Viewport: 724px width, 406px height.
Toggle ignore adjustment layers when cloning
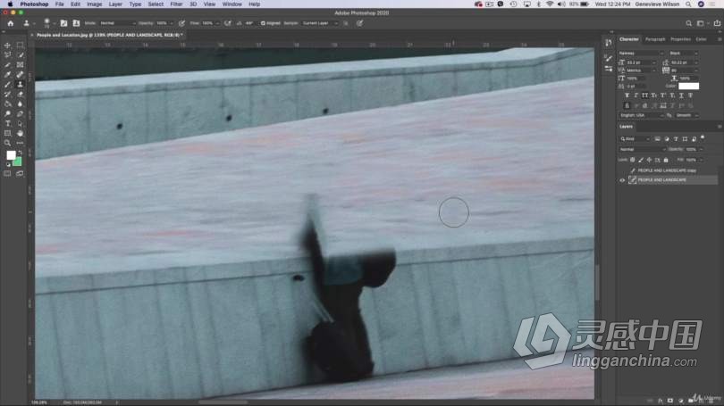(x=345, y=23)
